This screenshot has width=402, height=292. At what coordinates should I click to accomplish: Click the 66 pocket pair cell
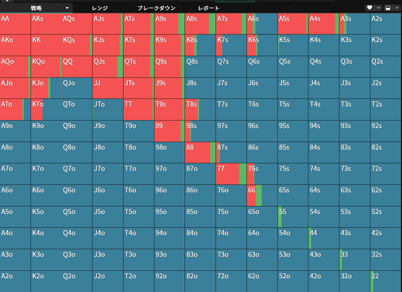262,195
